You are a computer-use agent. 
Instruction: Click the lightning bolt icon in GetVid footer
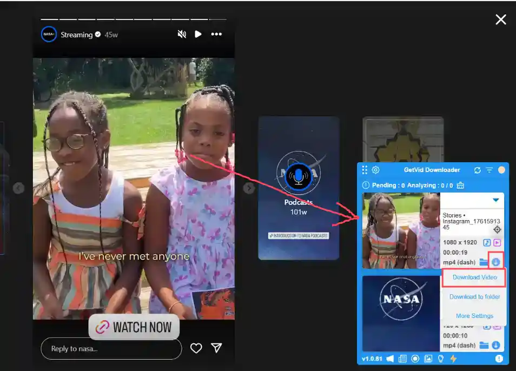(453, 359)
